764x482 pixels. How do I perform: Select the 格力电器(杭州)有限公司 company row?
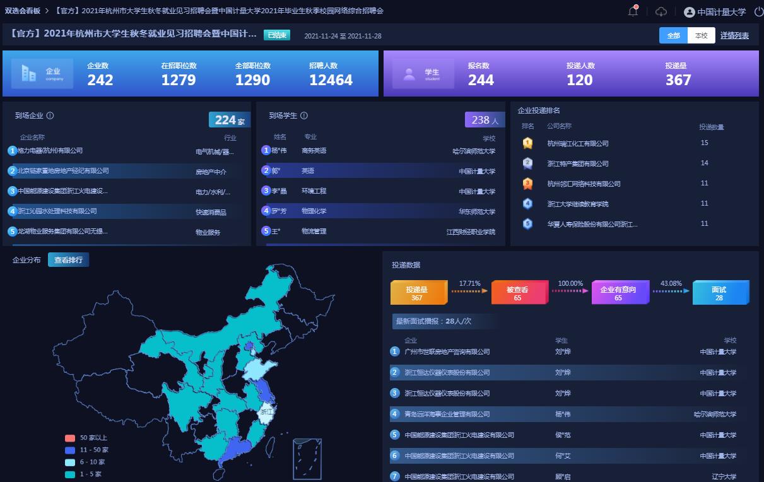(x=50, y=151)
